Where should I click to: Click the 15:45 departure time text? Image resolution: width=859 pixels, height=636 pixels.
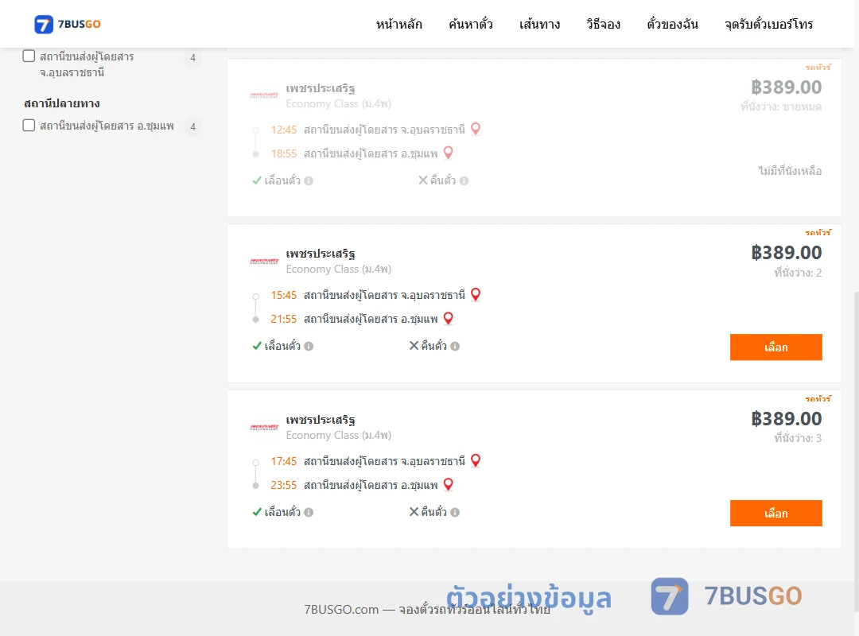pos(284,295)
